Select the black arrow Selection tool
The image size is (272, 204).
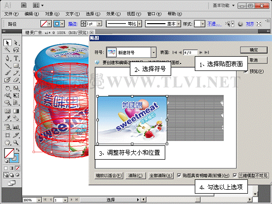point(7,42)
